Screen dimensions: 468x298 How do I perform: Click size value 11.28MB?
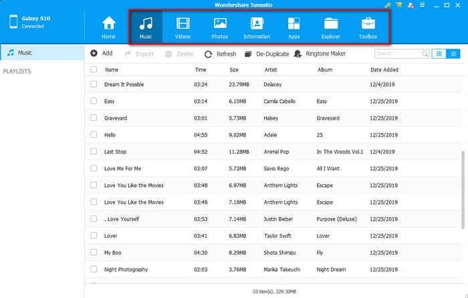pyautogui.click(x=239, y=152)
